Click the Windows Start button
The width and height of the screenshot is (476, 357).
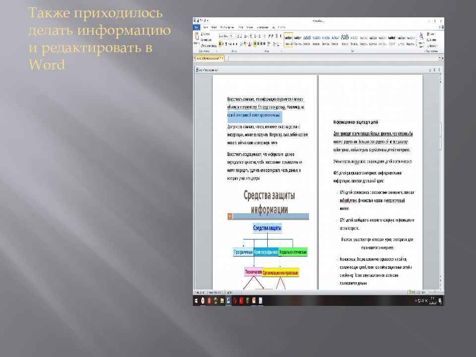click(x=197, y=300)
